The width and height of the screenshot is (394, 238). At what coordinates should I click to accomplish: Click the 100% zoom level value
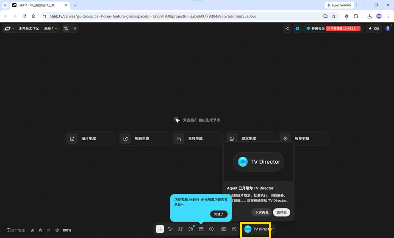coord(67,230)
